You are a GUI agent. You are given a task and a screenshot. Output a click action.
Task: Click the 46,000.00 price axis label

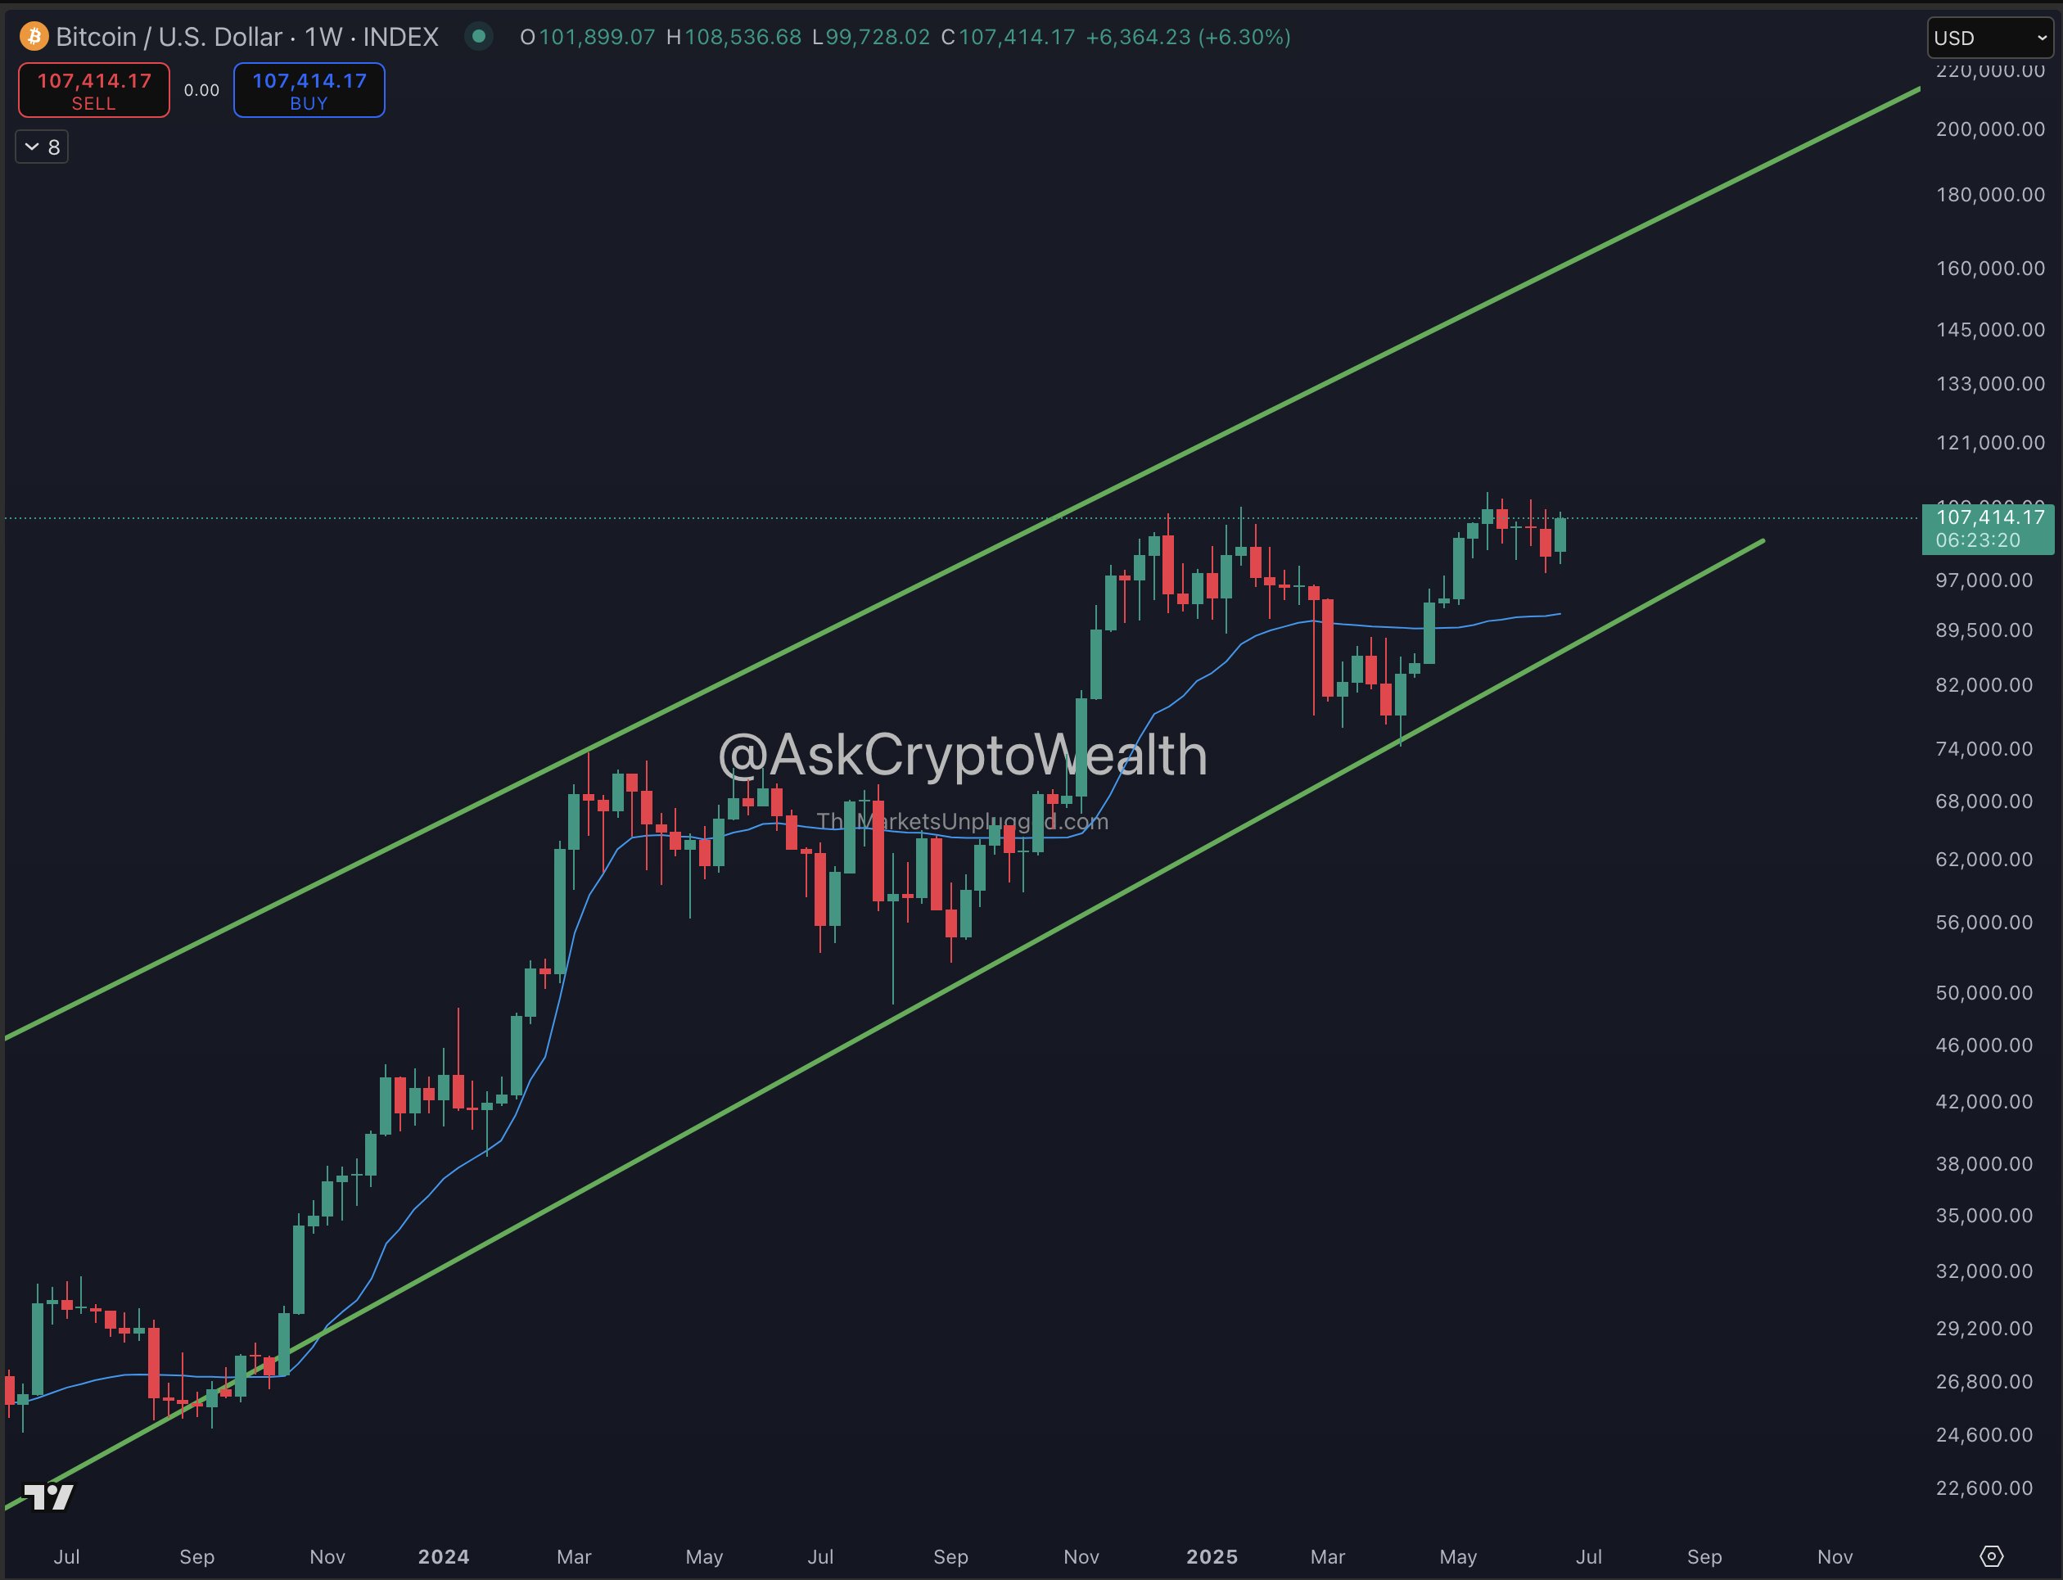tap(1984, 1045)
